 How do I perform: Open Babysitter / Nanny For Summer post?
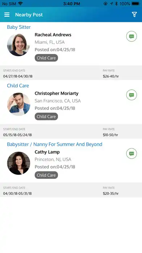54,144
